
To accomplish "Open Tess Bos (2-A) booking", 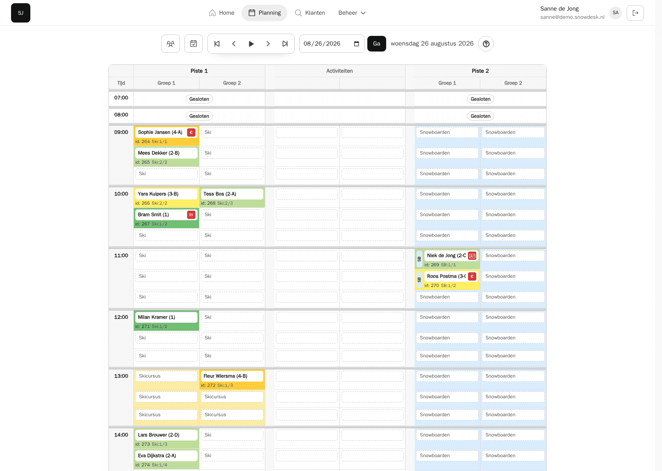I will (232, 194).
